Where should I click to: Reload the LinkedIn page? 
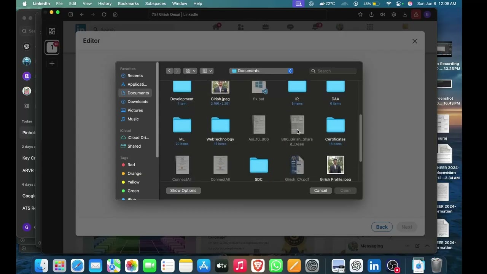click(x=104, y=14)
